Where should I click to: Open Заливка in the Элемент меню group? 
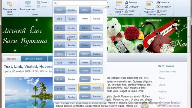pos(132,2)
